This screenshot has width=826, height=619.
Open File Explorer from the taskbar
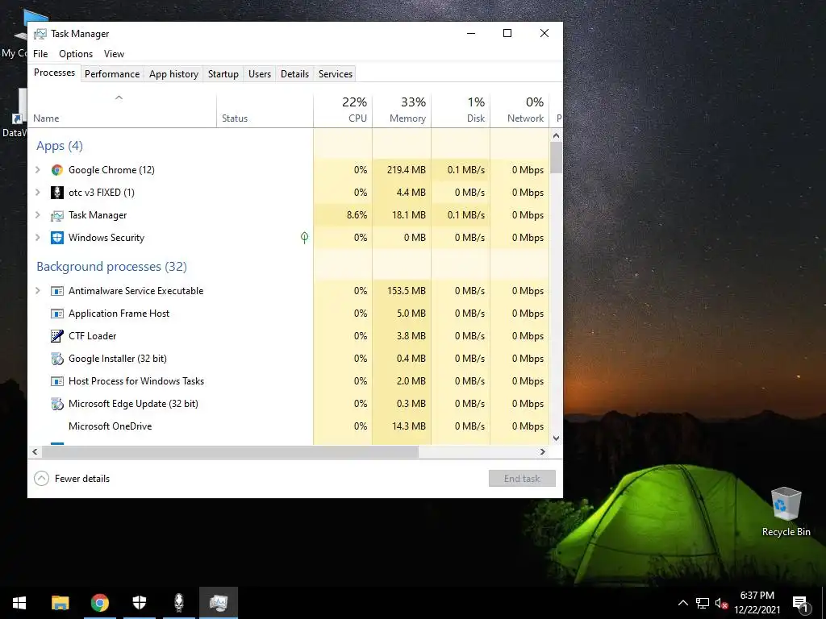[x=60, y=603]
